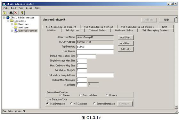The height and width of the screenshot is (120, 179).
Task: Click the Add Alias button
Action: 126,43
